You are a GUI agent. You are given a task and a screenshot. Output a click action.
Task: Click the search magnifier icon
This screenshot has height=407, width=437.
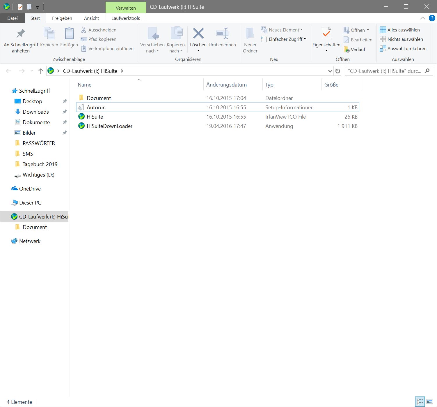pyautogui.click(x=427, y=71)
